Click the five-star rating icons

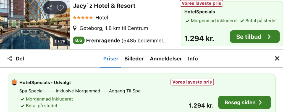(83, 18)
